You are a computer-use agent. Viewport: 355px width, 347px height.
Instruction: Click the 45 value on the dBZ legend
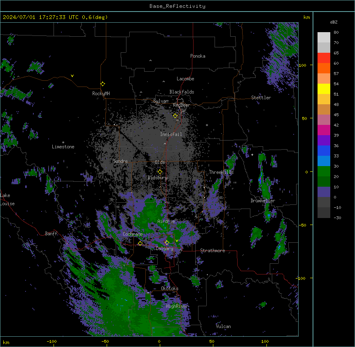pos(336,115)
